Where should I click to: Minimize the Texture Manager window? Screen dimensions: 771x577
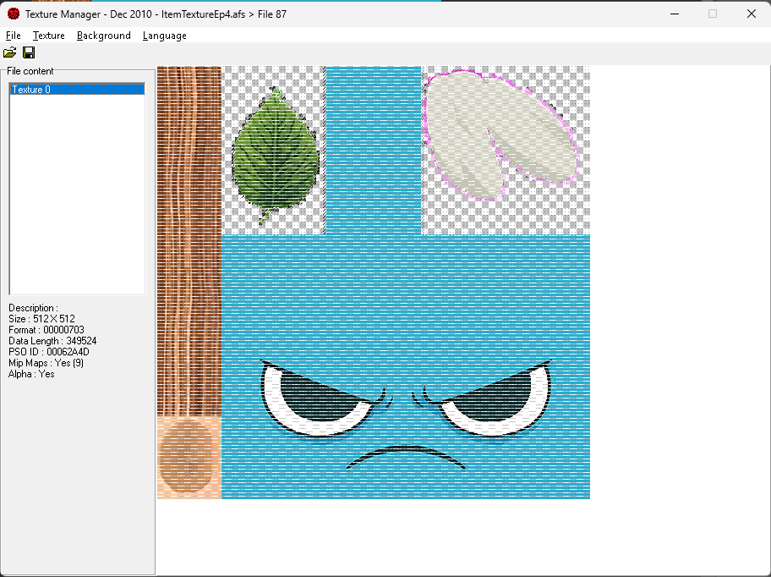[x=675, y=14]
